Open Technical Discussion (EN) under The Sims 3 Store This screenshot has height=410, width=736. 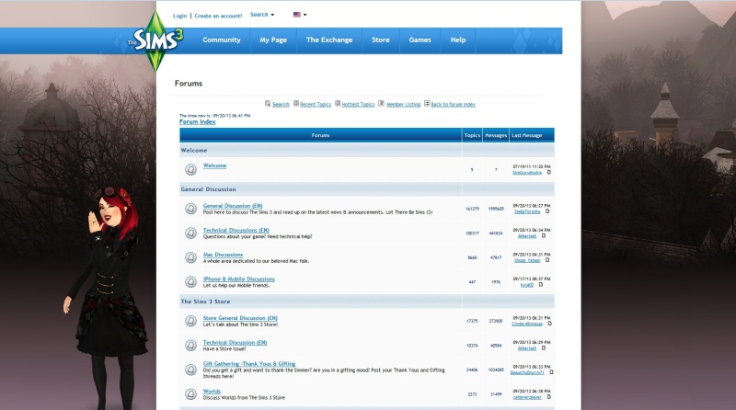pos(235,343)
